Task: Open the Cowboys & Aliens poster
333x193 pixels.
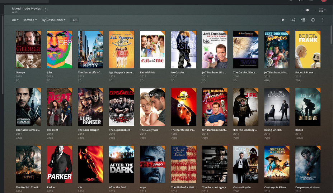Action: pyautogui.click(x=277, y=164)
